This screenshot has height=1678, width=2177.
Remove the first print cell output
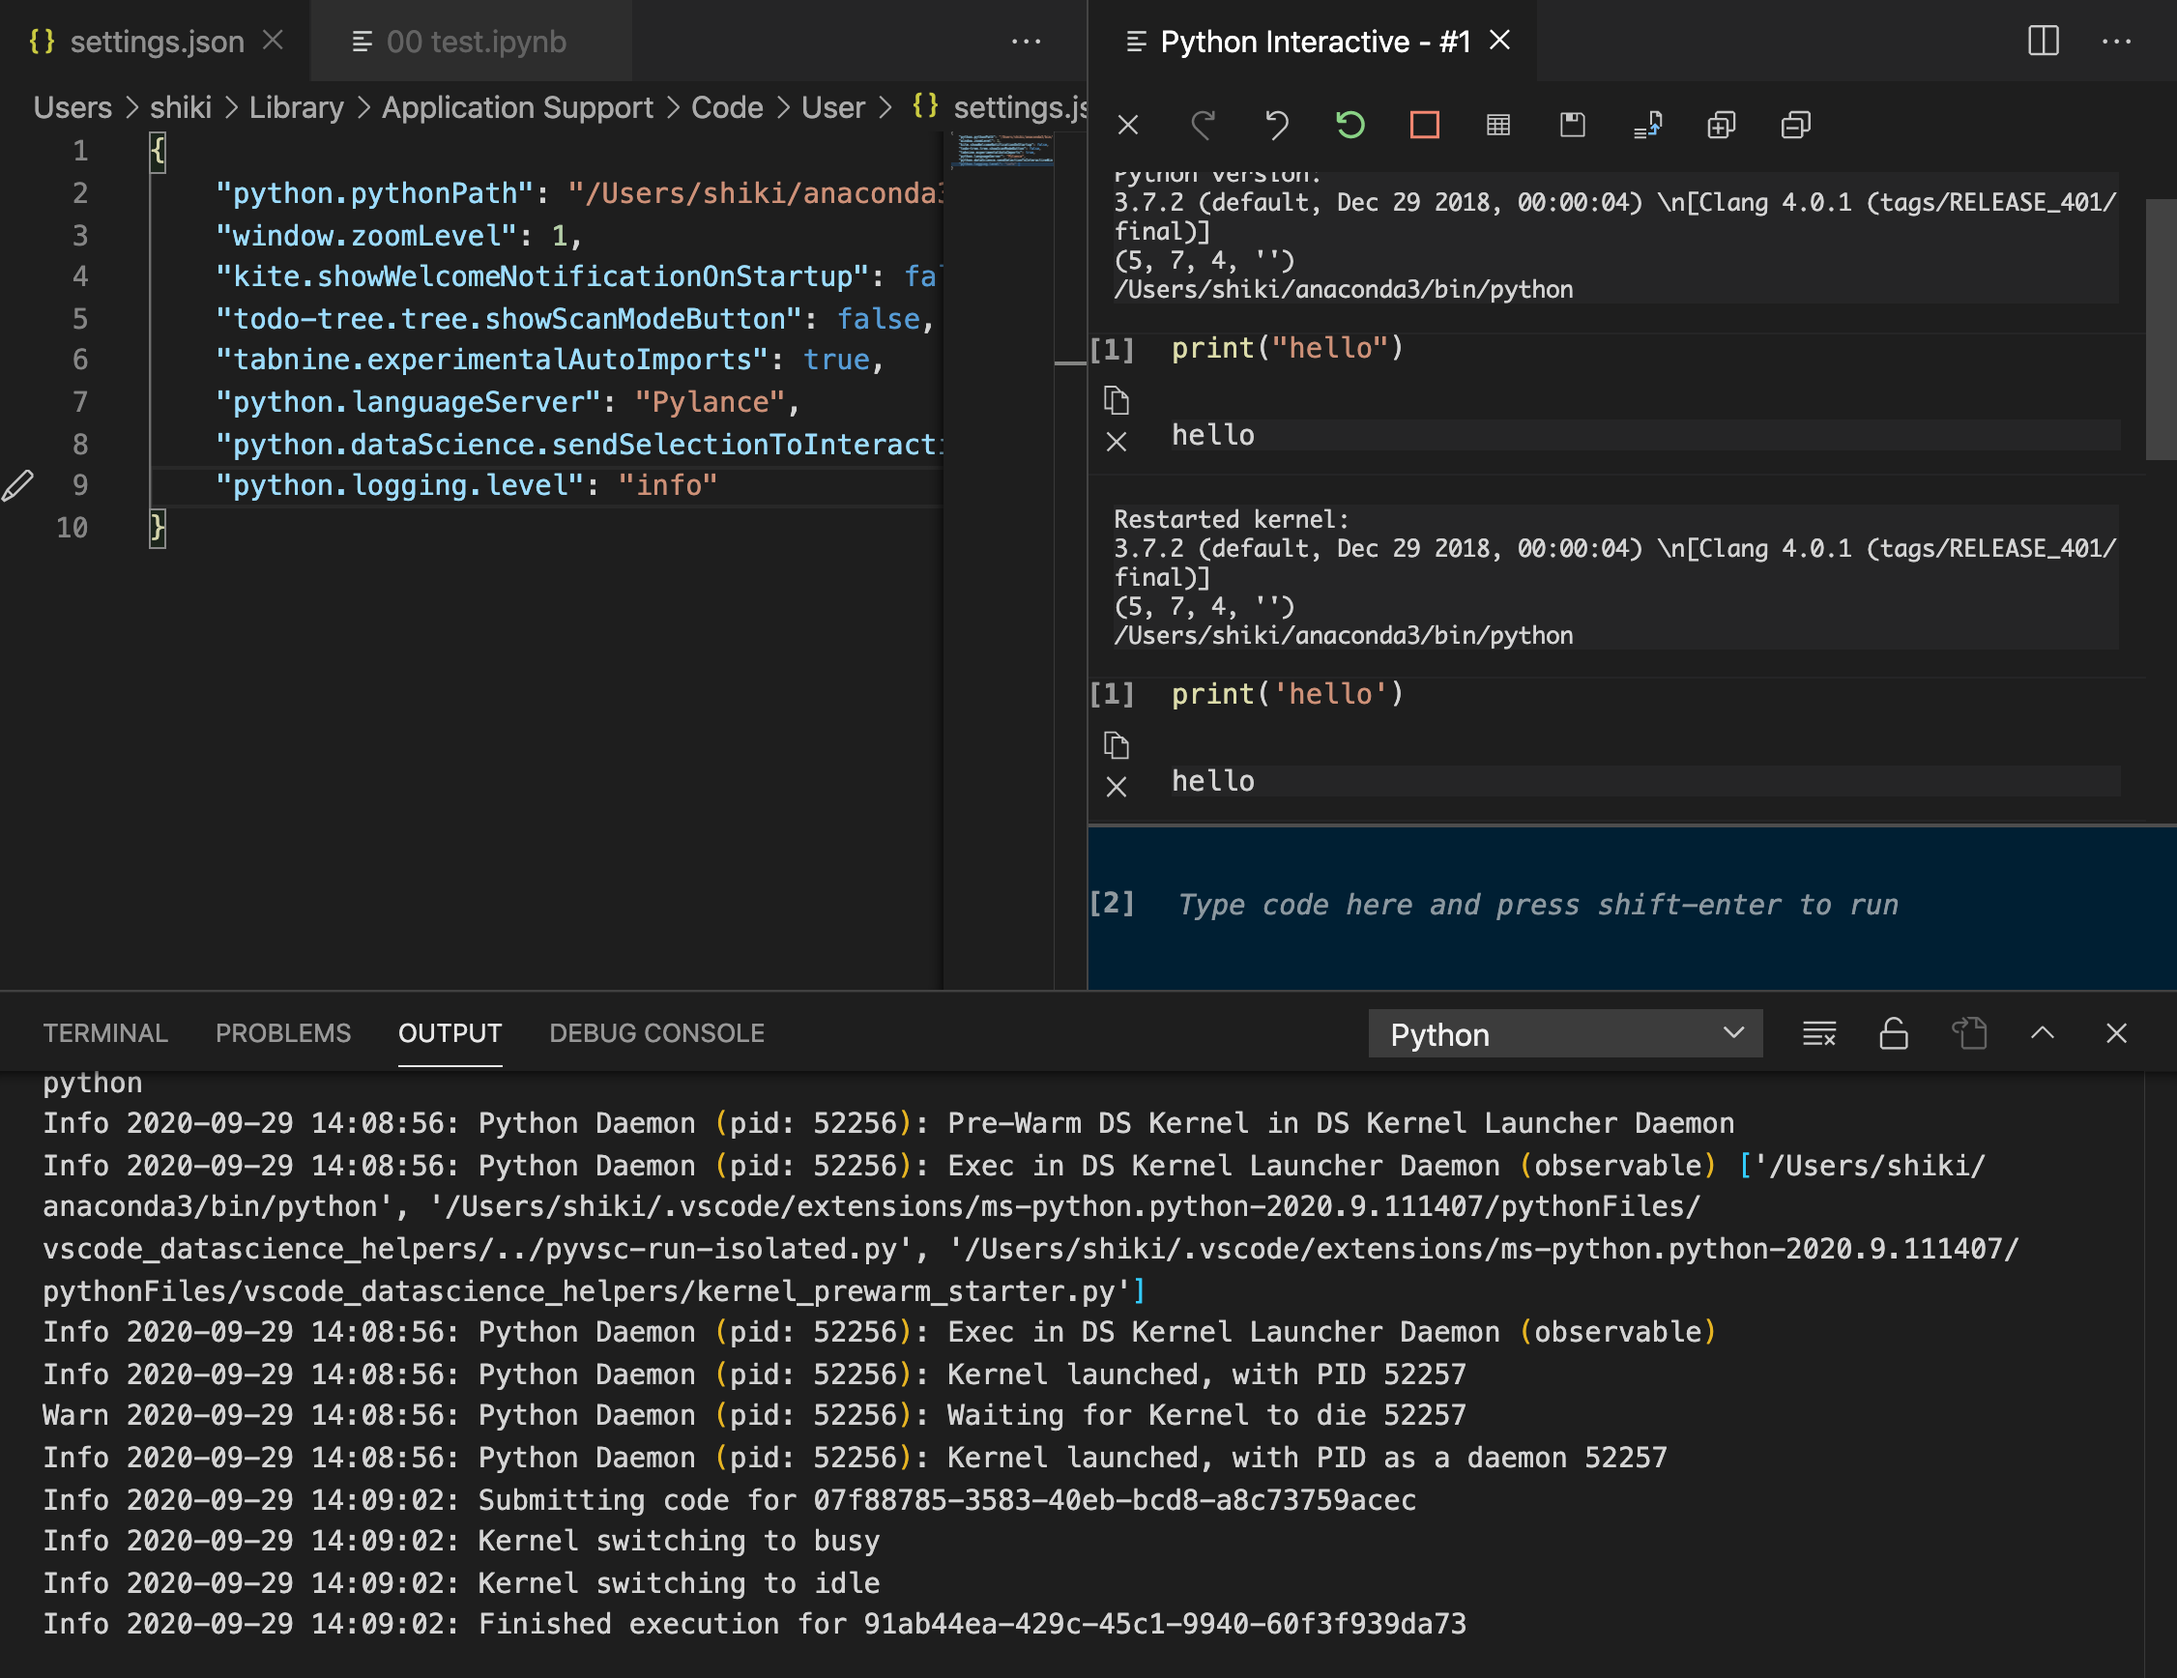click(1117, 440)
